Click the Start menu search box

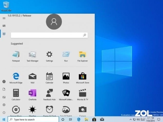coord(49,35)
